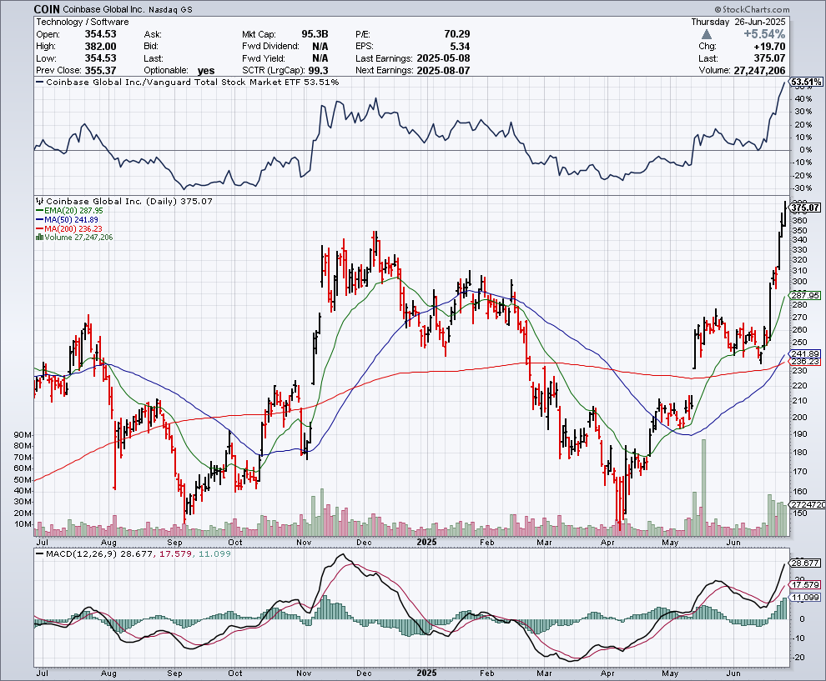
Task: Click the 'Nasdaq GS' exchange label
Action: click(170, 9)
